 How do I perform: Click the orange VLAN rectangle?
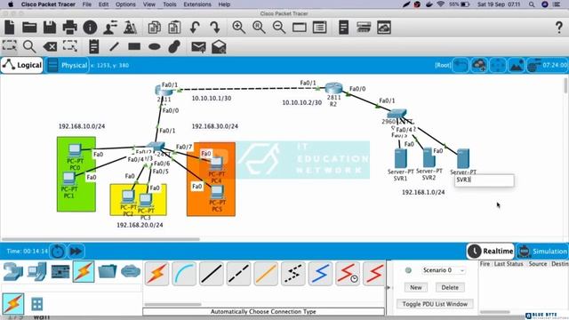[x=211, y=180]
